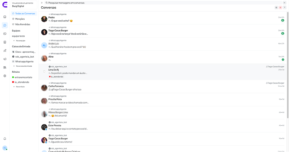This screenshot has width=289, height=152.
Task: Tick the checkbox beside Lima Do Rj
Action: pos(44,71)
